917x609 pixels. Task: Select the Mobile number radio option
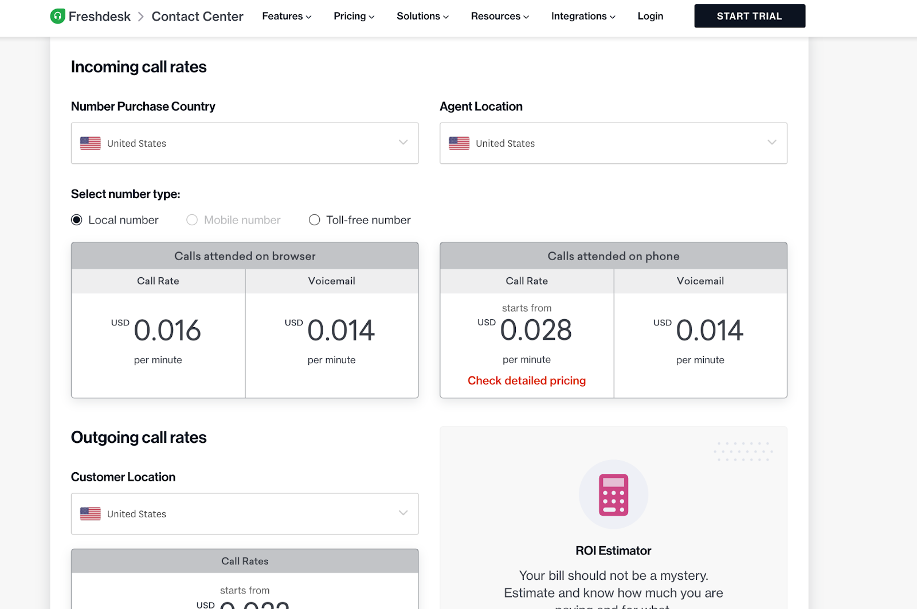[x=192, y=220]
